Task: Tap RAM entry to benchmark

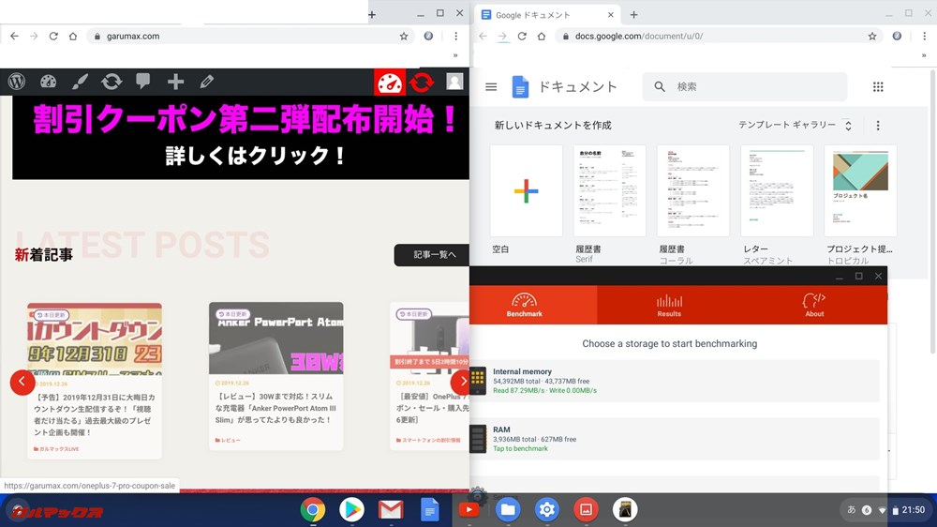Action: point(674,439)
